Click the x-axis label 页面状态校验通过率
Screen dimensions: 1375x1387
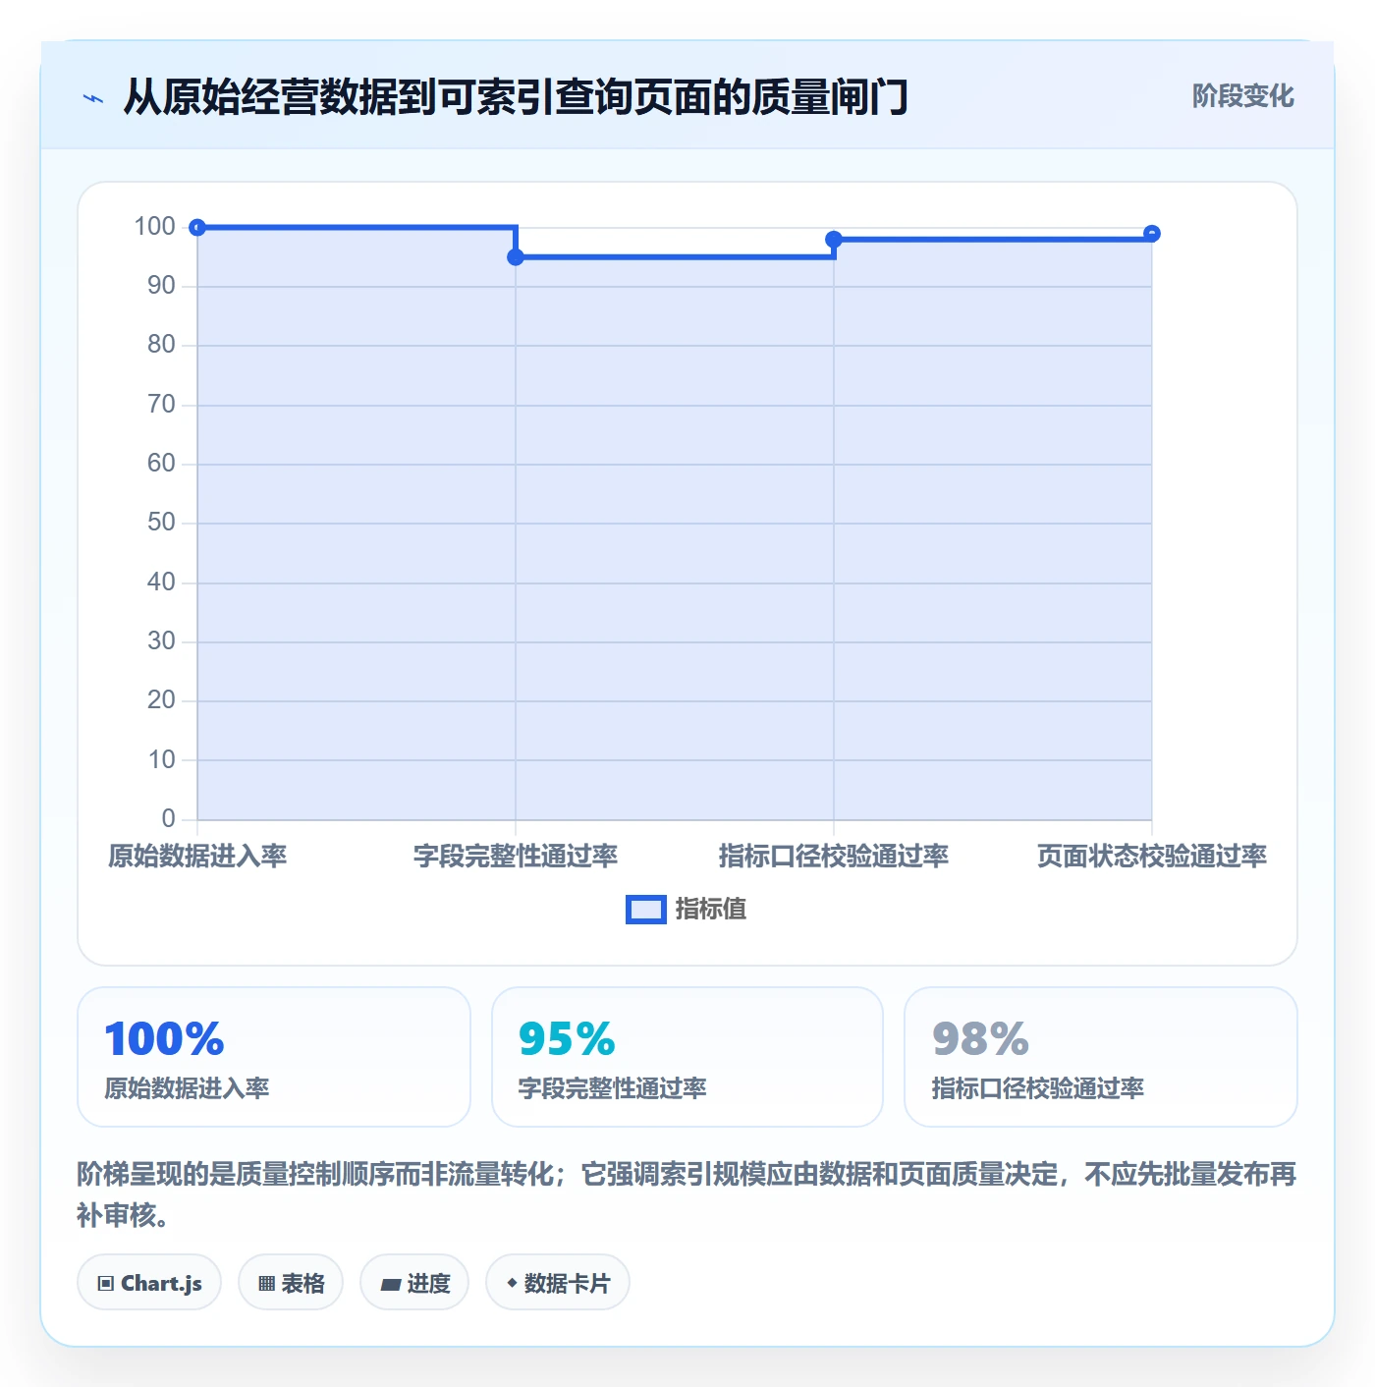[1152, 856]
